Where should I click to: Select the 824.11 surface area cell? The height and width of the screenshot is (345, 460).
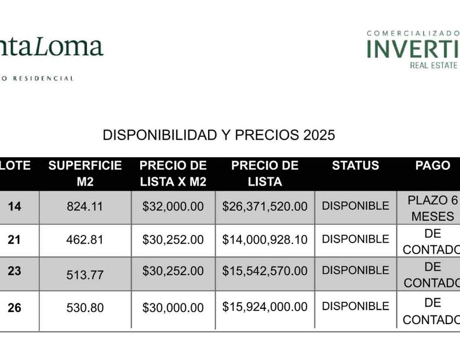click(x=85, y=207)
